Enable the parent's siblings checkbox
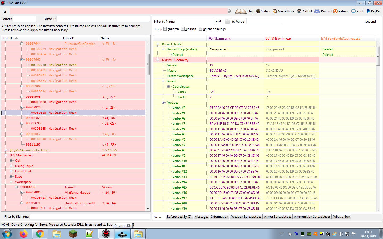The height and width of the screenshot is (239, 383). click(x=200, y=29)
